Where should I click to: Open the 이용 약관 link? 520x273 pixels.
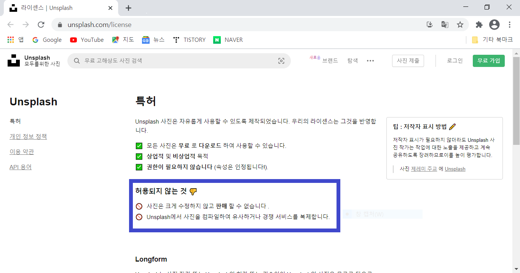click(22, 152)
